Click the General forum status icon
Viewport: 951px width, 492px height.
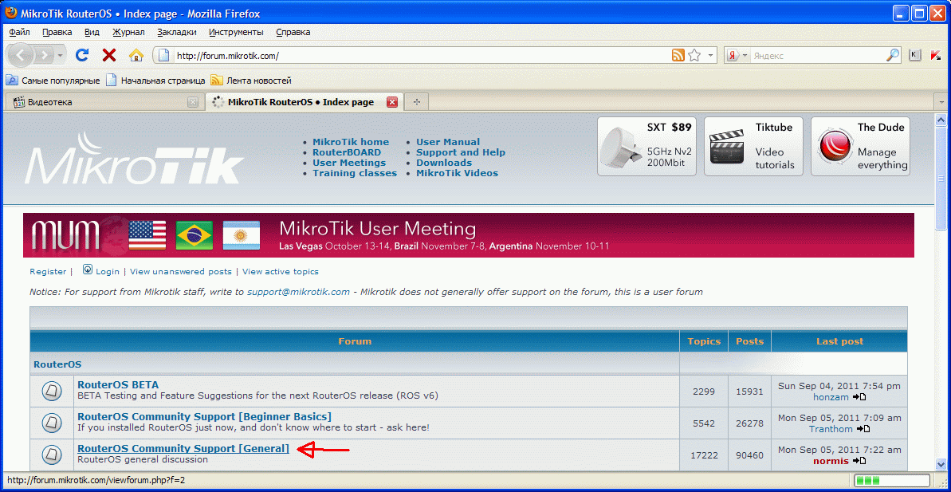tap(52, 455)
